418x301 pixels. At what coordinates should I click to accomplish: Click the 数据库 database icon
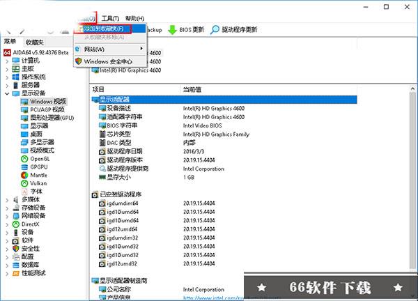[16, 265]
